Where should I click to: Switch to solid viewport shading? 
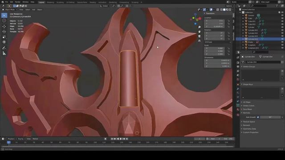(224, 10)
